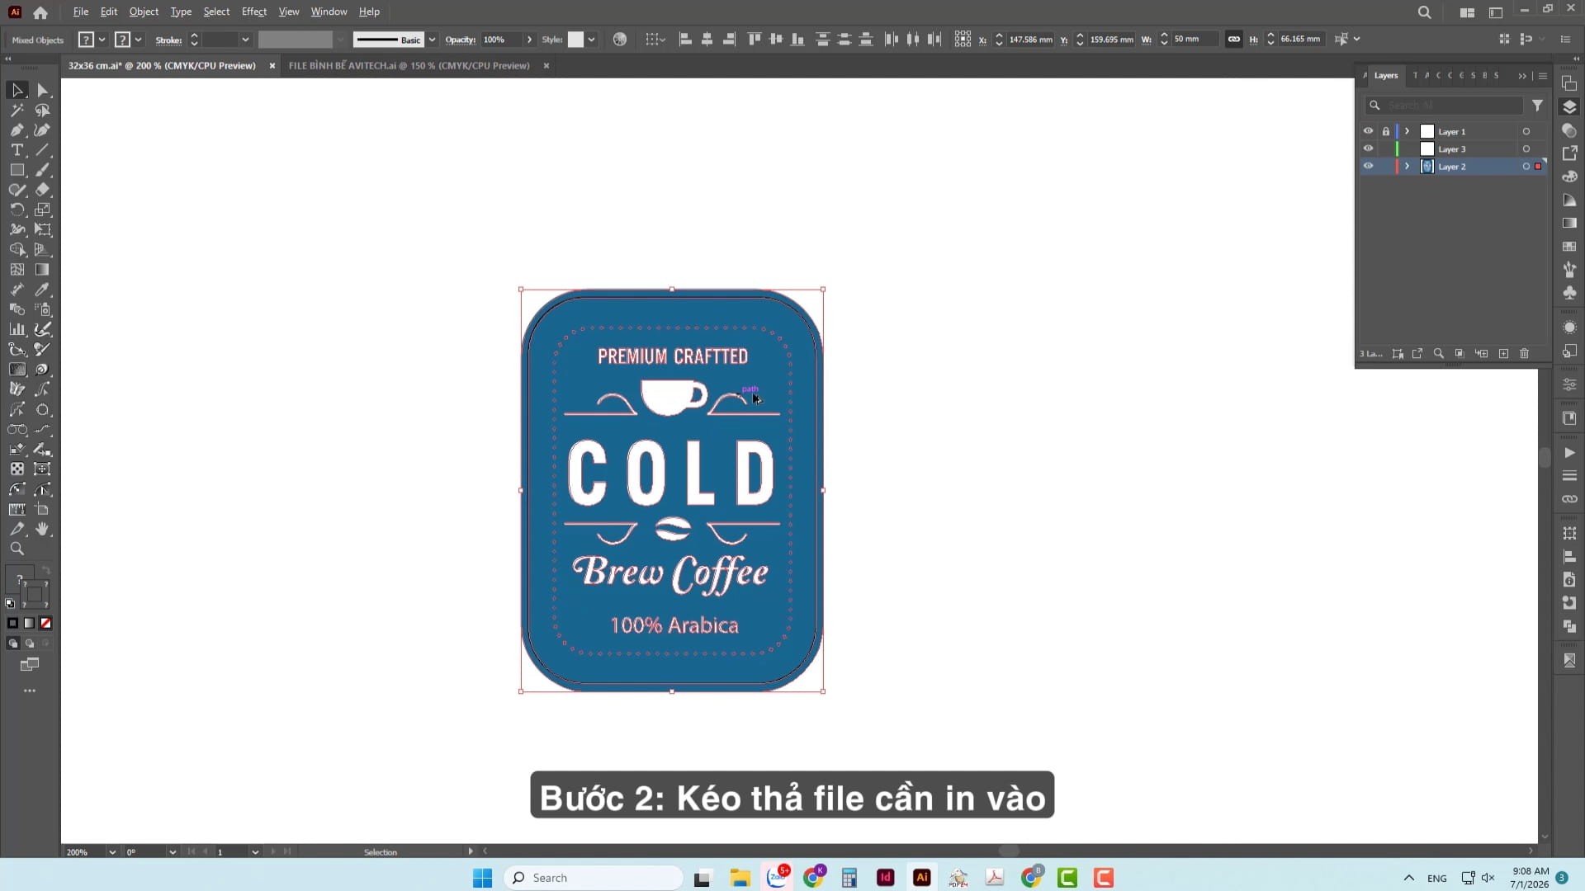The image size is (1585, 891).
Task: Click Locate Object magnifier in Layers panel
Action: [1439, 353]
